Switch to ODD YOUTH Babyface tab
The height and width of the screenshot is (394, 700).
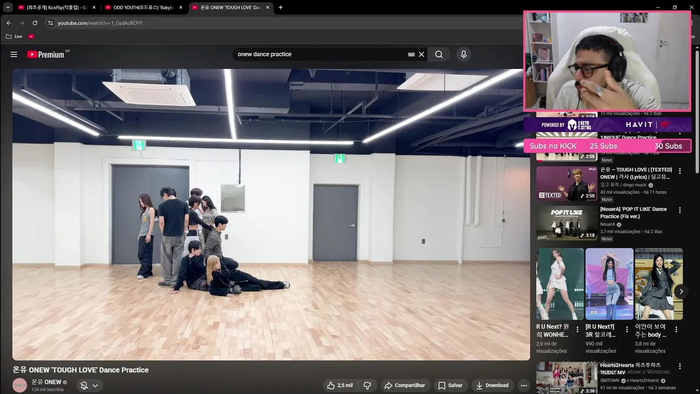pyautogui.click(x=143, y=8)
